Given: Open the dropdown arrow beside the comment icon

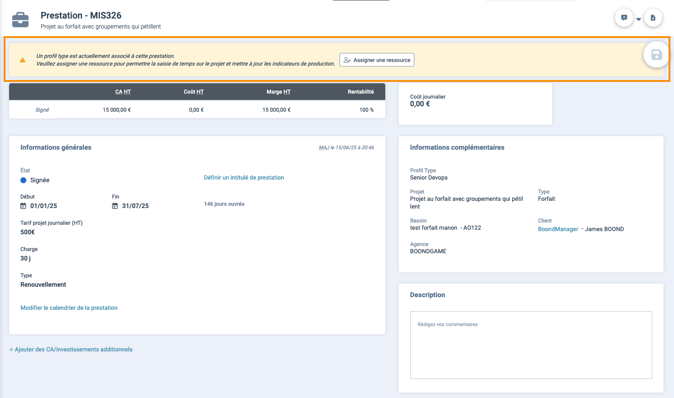Looking at the screenshot, I should (639, 19).
